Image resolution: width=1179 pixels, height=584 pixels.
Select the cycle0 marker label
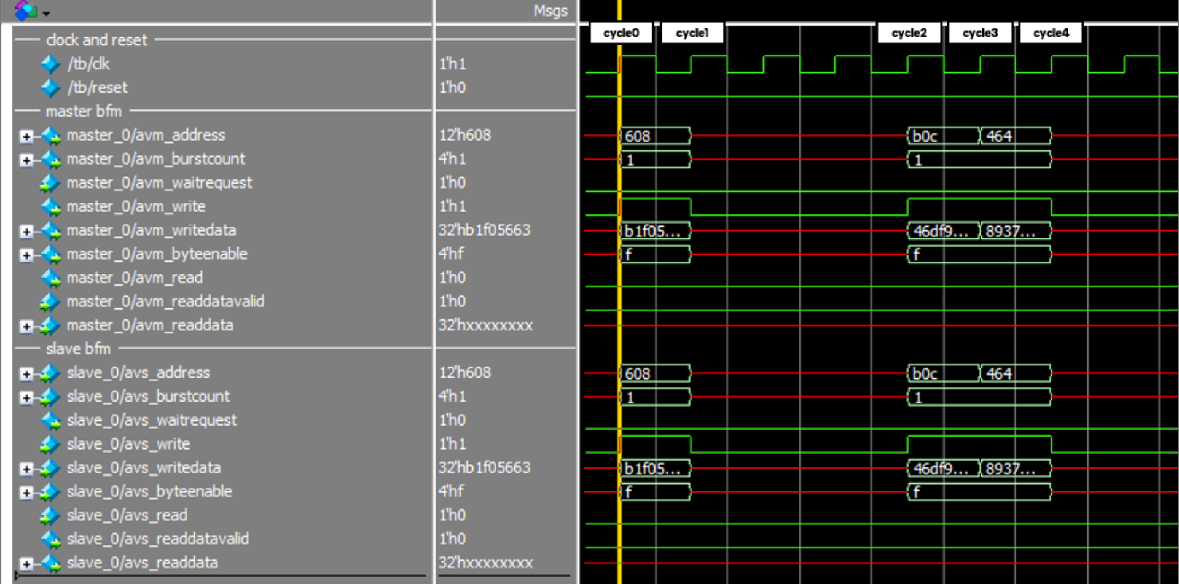621,33
